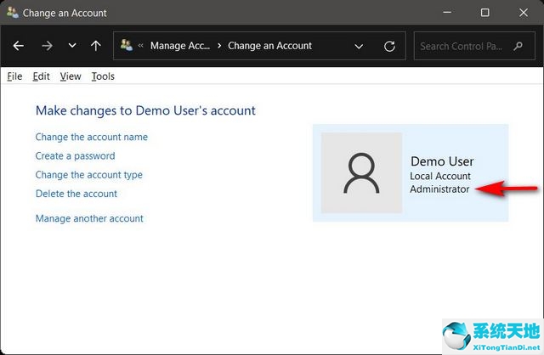This screenshot has height=355, width=544.
Task: Open the Tools menu
Action: coord(103,76)
